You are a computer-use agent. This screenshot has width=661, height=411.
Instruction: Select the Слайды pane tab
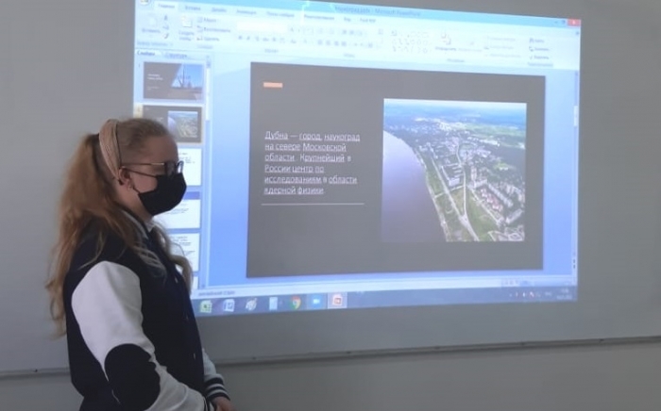[x=146, y=53]
